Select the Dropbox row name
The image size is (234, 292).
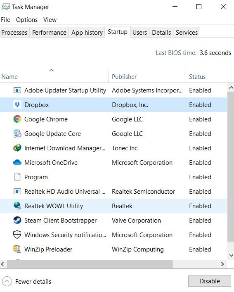tap(36, 104)
